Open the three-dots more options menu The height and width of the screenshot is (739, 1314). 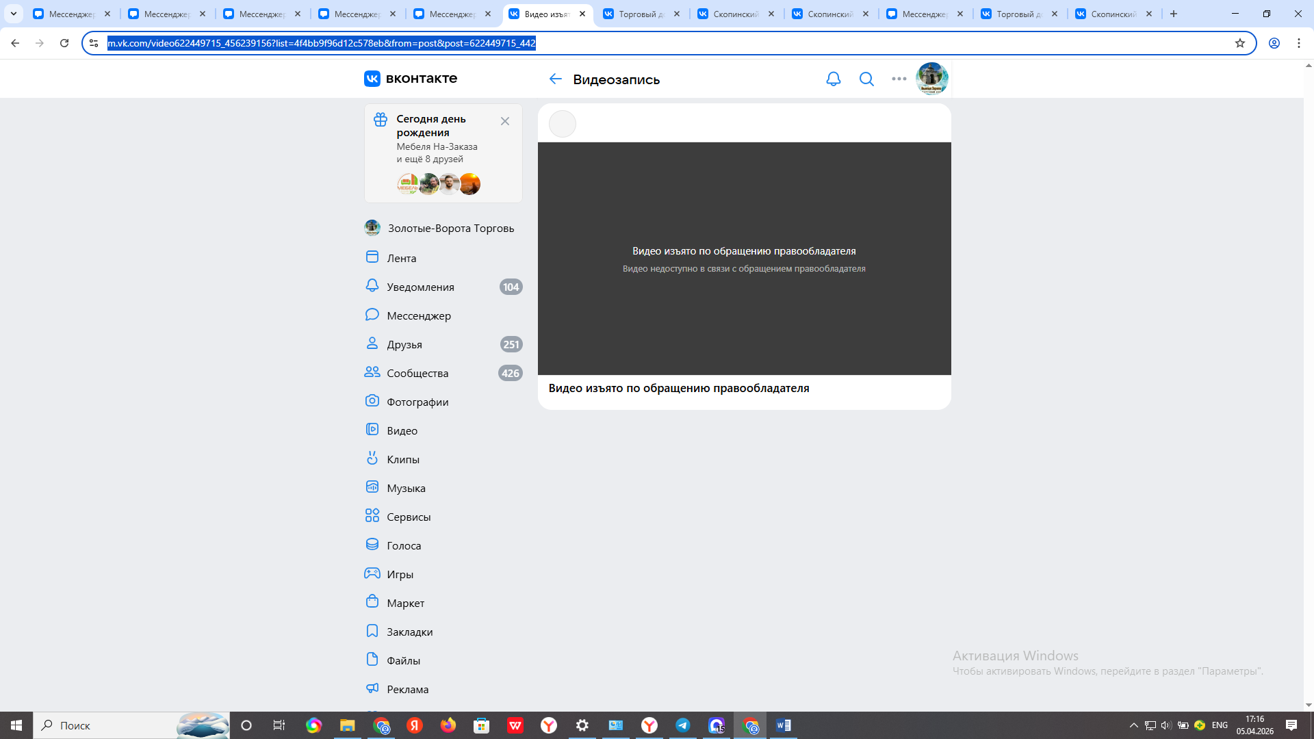click(x=899, y=79)
